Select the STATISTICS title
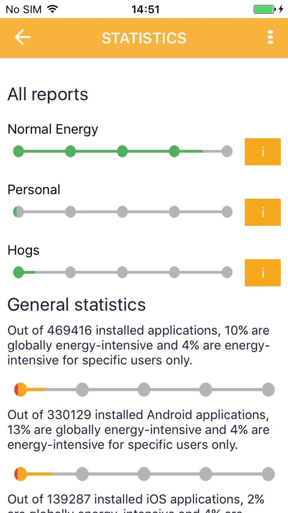The height and width of the screenshot is (513, 288). (x=144, y=38)
